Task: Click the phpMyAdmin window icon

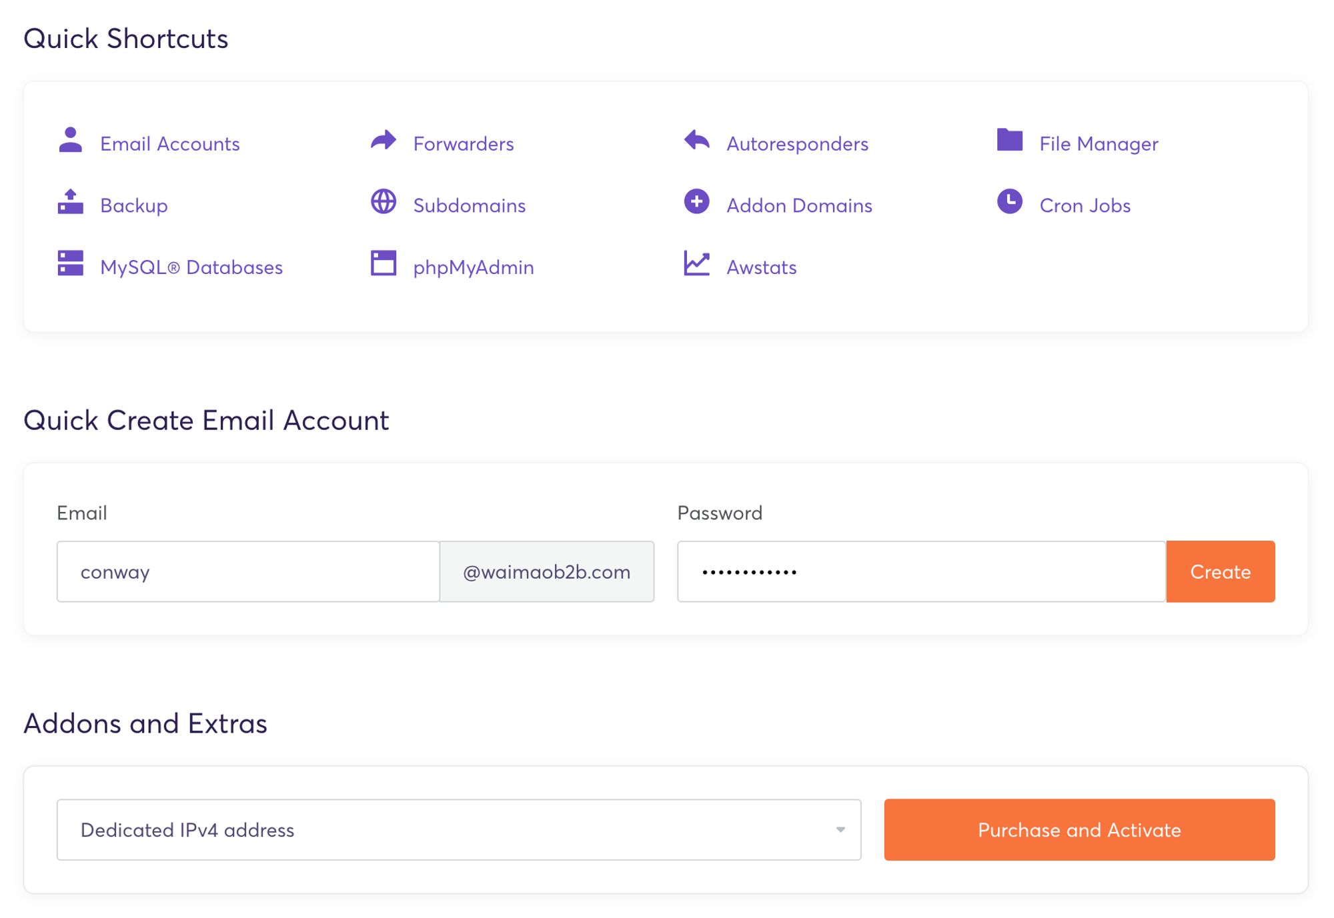Action: click(x=384, y=263)
